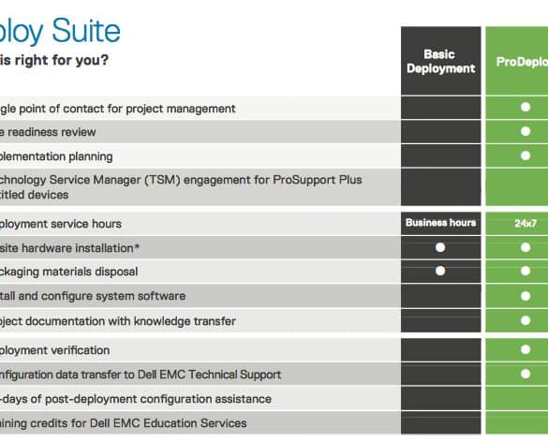Click the blue Suite title heading
The image size is (548, 442).
[86, 31]
